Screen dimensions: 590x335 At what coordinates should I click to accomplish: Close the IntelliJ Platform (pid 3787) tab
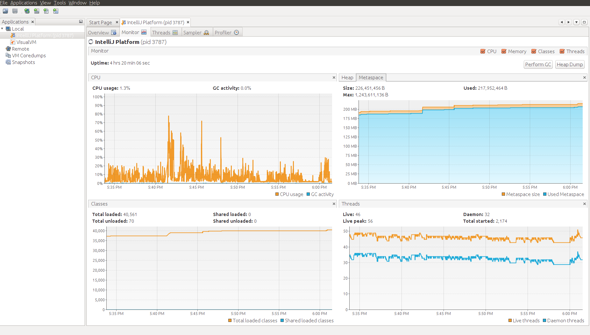tap(188, 22)
